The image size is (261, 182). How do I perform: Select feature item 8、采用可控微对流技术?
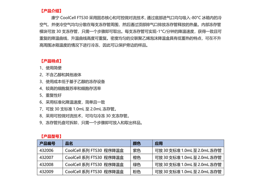(85, 116)
